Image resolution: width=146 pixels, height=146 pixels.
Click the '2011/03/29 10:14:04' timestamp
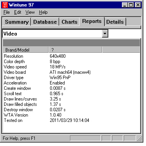pyautogui.click(x=70, y=120)
